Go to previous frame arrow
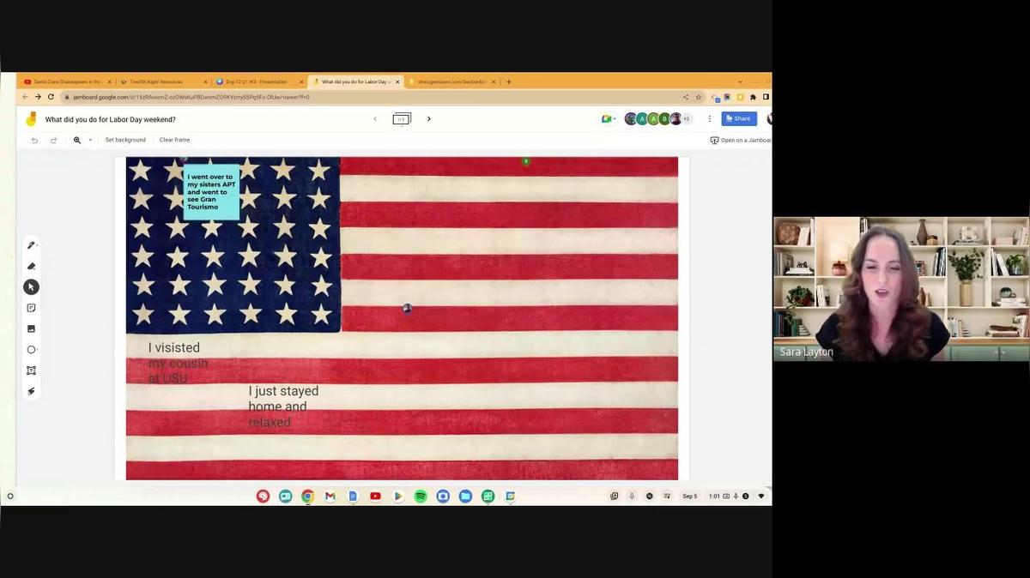Viewport: 1030px width, 578px height. click(375, 119)
